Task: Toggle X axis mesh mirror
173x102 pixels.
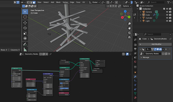Action: pyautogui.click(x=111, y=6)
